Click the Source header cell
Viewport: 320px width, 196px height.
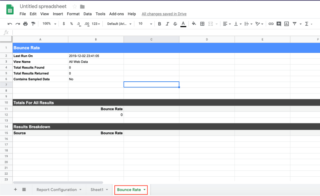coord(40,133)
